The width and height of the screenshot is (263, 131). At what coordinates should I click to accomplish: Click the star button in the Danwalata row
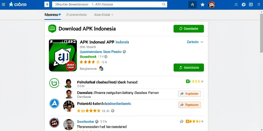pyautogui.click(x=190, y=94)
